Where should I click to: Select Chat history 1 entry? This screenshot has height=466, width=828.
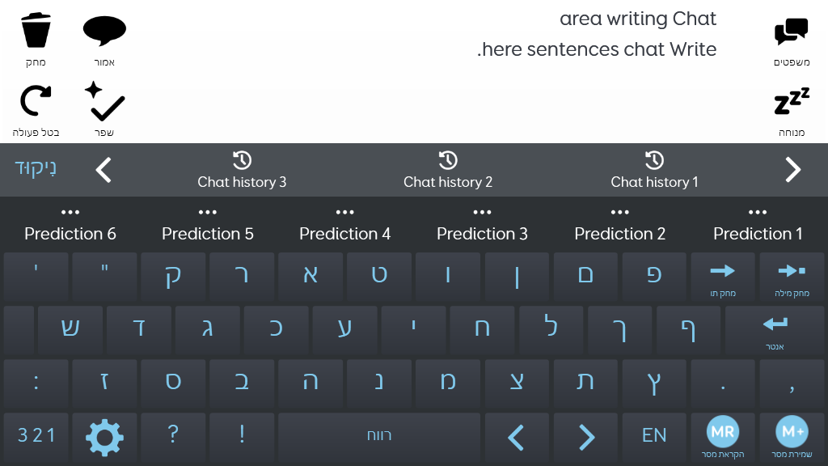(x=654, y=170)
